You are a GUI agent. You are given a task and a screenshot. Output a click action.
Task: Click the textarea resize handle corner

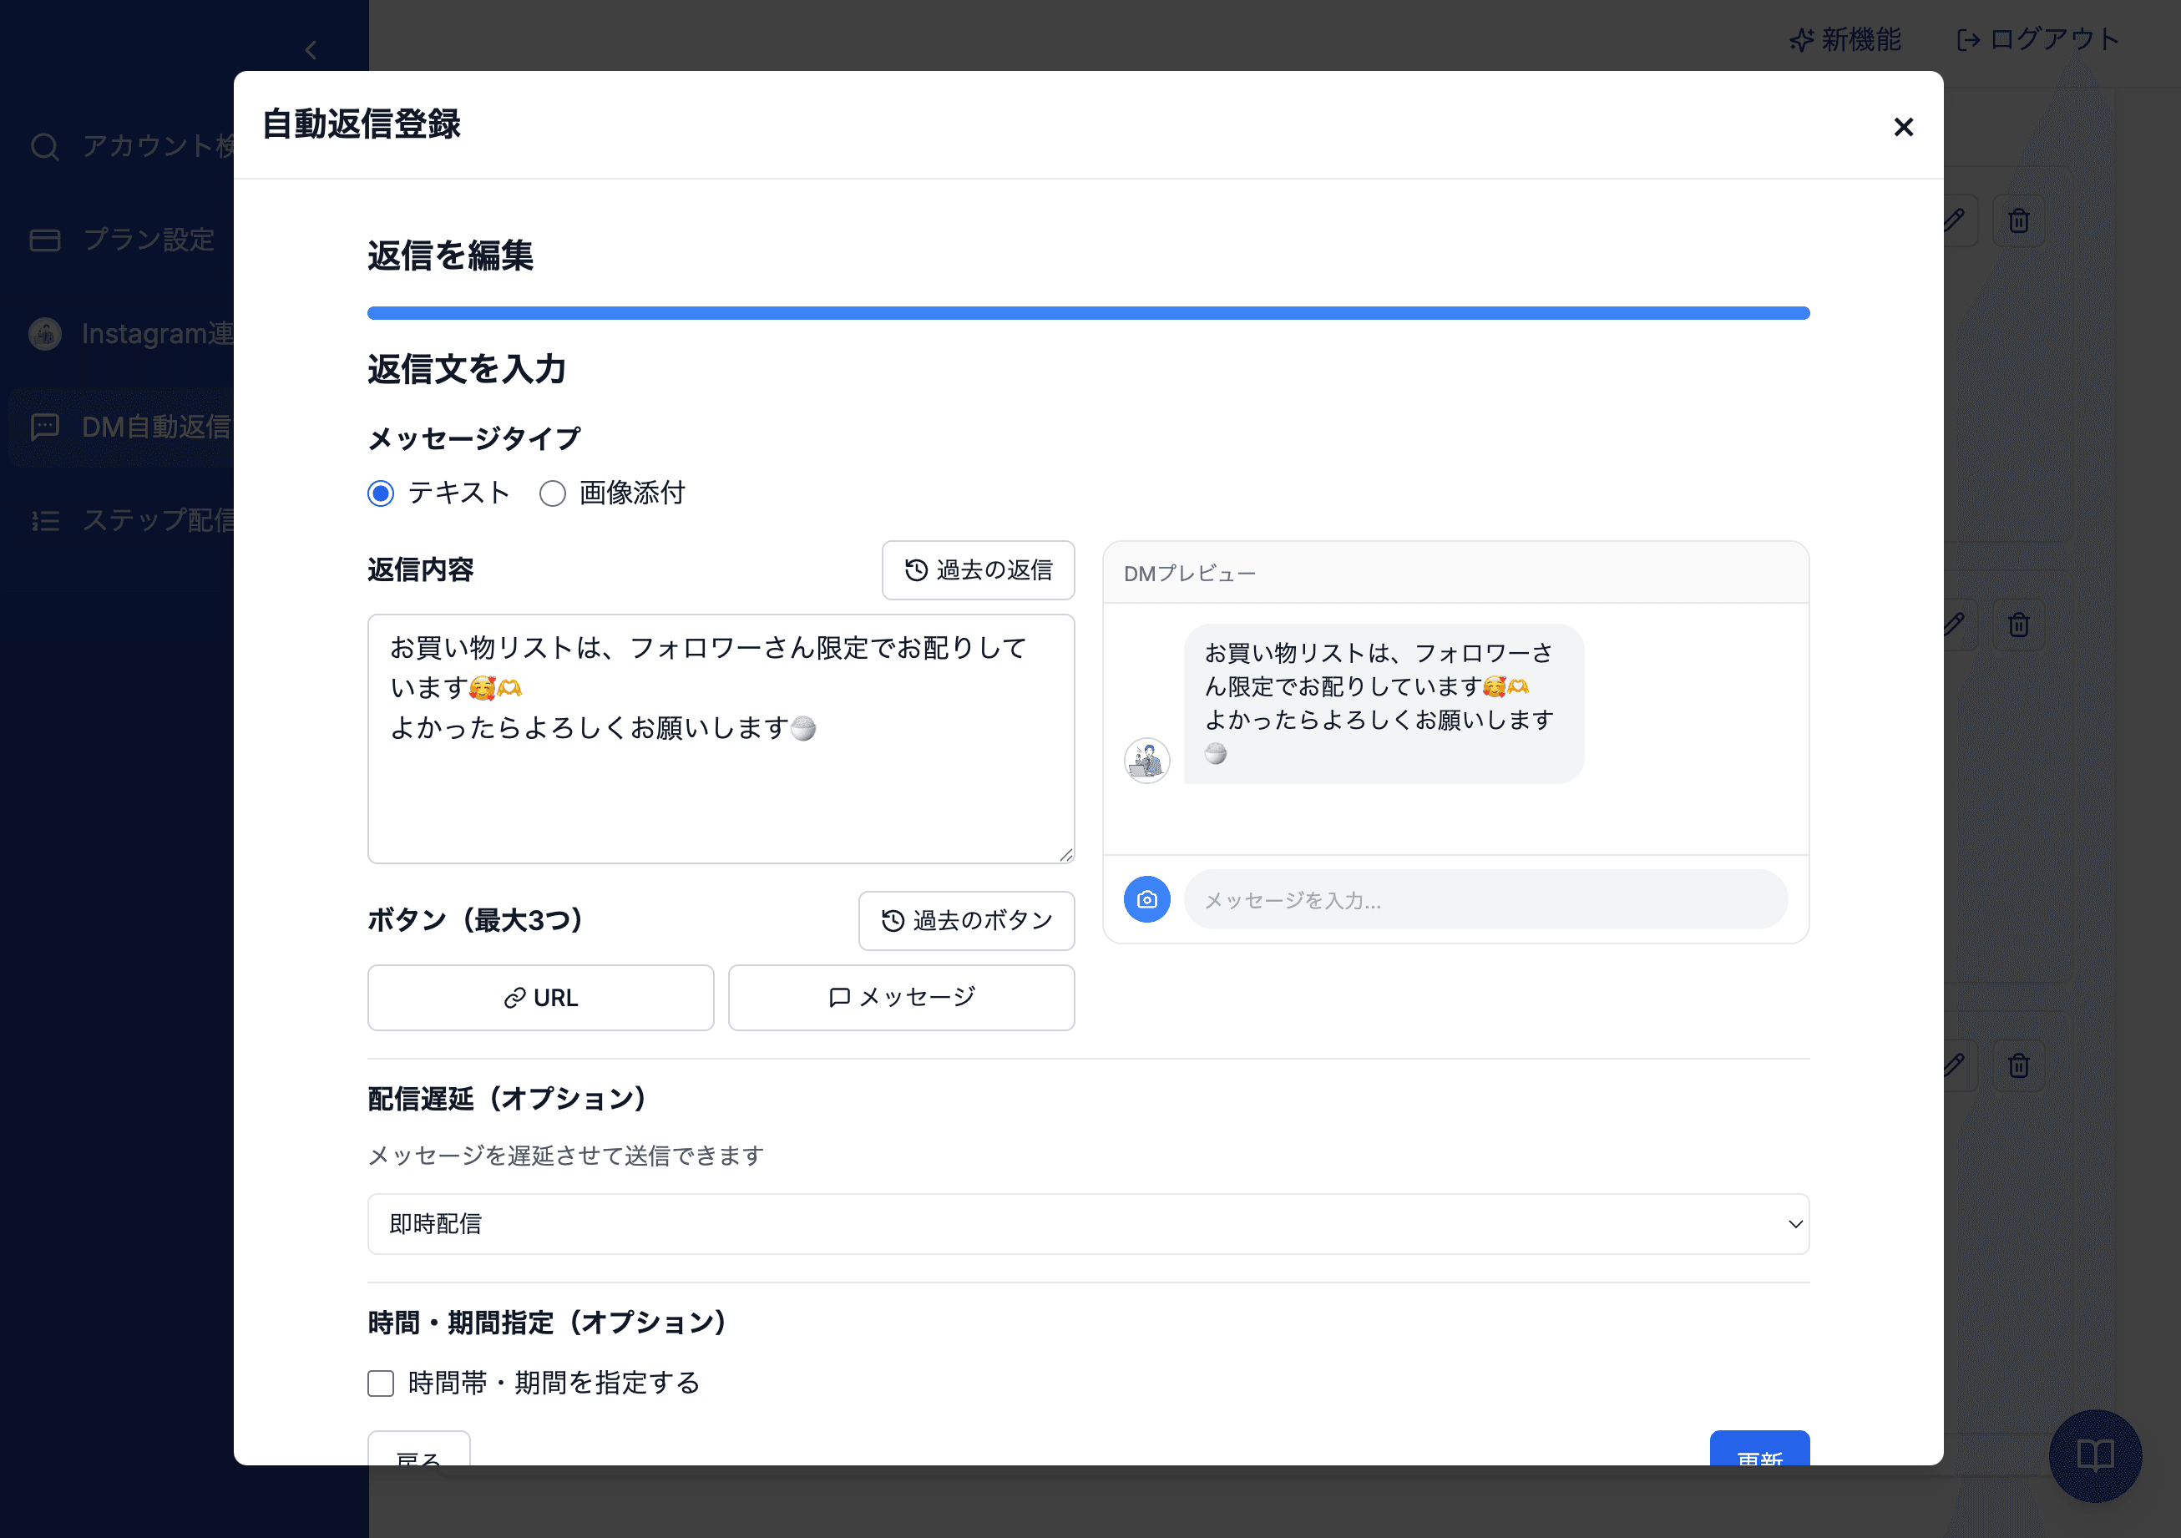(1065, 855)
